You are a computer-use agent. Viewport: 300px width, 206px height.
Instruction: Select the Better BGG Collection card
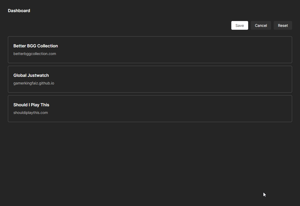[x=150, y=50]
